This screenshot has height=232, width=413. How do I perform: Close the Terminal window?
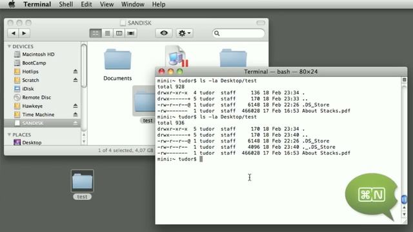point(161,72)
